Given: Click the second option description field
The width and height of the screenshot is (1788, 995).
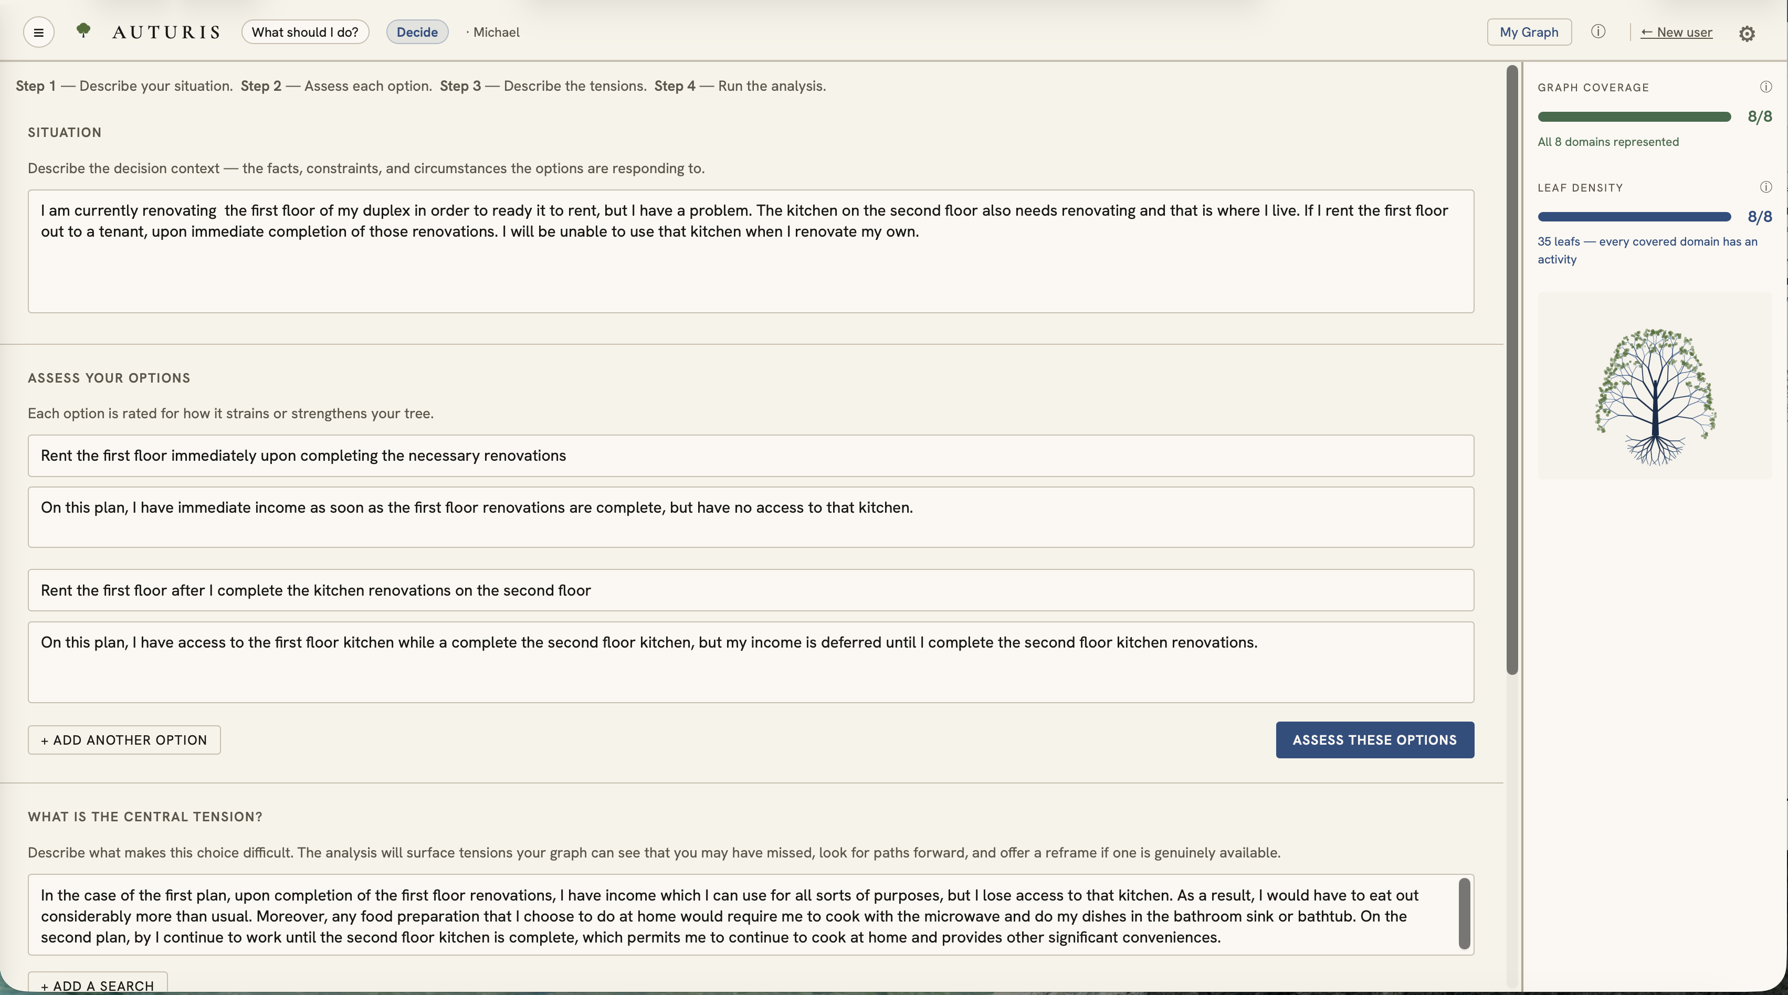Looking at the screenshot, I should [750, 662].
